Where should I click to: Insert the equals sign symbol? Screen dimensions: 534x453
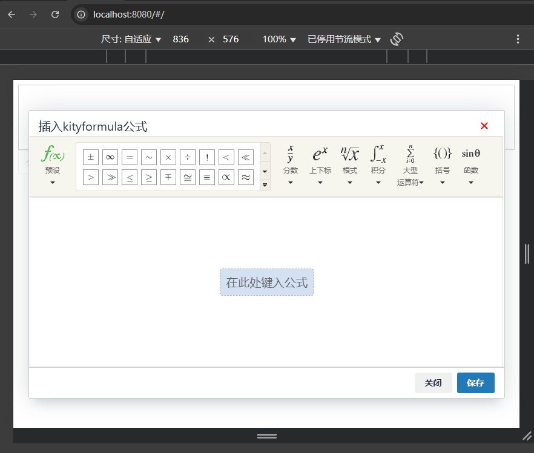tap(130, 157)
